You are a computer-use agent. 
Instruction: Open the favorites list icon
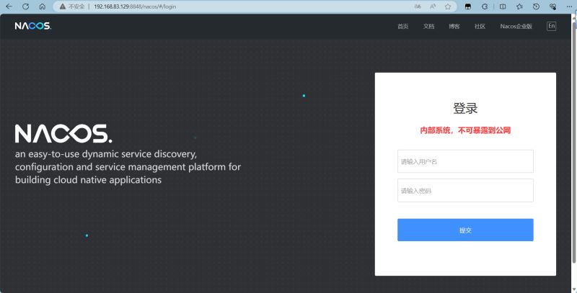519,6
